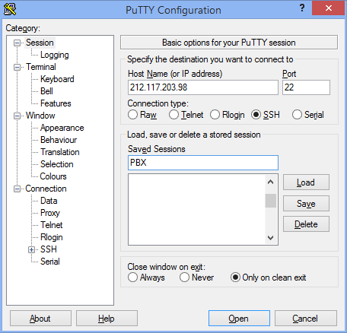Open the Bell settings category
Viewport: 347px width, 333px height.
[x=46, y=91]
